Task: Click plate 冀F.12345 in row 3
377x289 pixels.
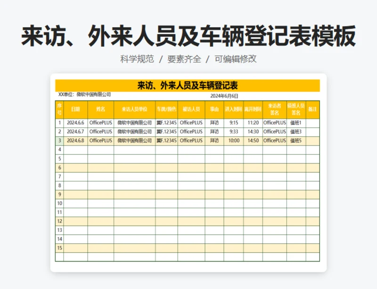Action: coord(167,141)
